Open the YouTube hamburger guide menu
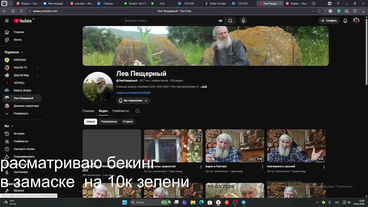 [x=7, y=21]
